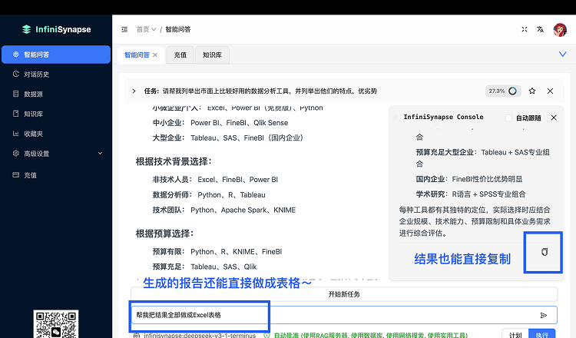This screenshot has height=338, width=576.
Task: Copy the console result with copy icon
Action: (x=545, y=252)
